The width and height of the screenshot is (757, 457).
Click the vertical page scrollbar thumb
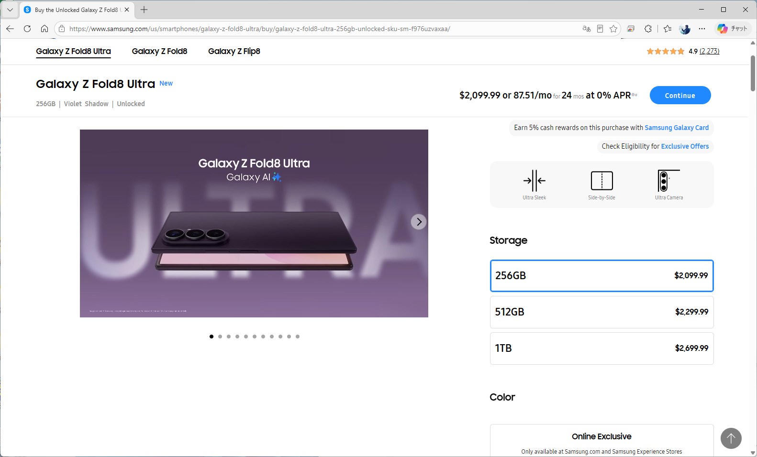tap(753, 73)
